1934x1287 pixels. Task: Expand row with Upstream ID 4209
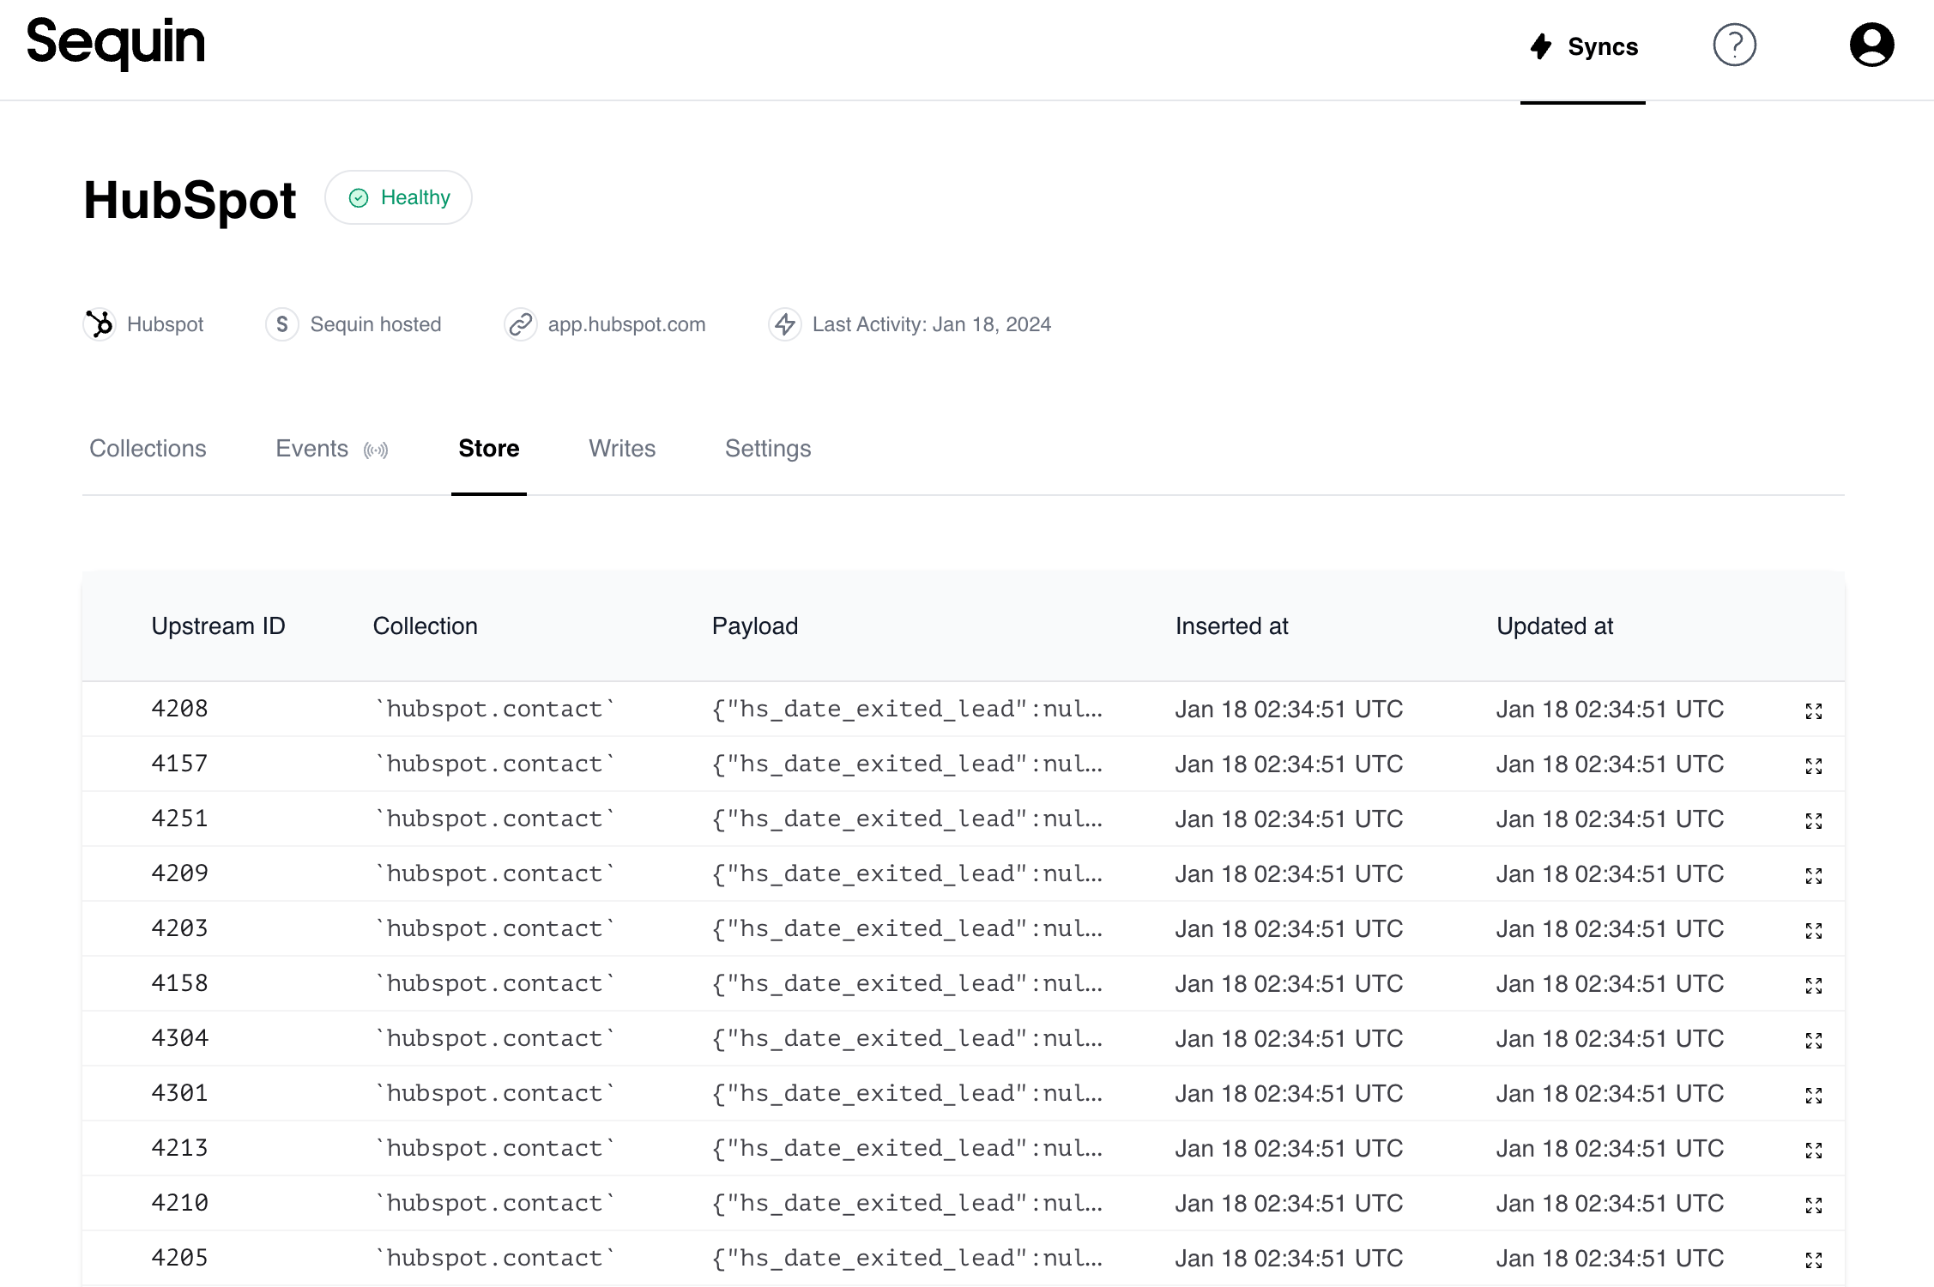[x=1813, y=876]
